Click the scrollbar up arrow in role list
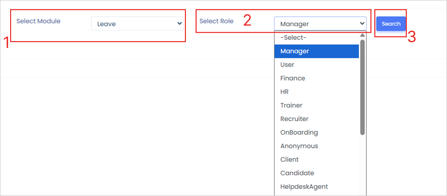 click(x=362, y=35)
